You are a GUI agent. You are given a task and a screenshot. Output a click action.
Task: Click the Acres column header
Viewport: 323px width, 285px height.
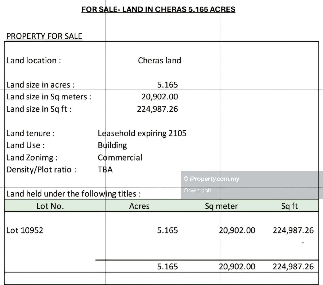coord(139,206)
